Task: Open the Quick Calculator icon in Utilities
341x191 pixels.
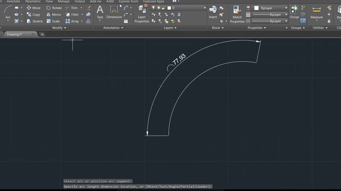Action: tap(329, 21)
